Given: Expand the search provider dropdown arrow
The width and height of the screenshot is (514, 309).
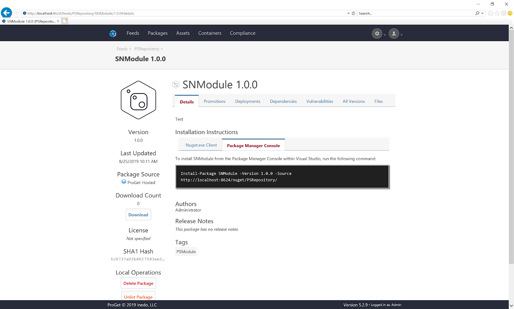Looking at the screenshot, I should pos(483,13).
